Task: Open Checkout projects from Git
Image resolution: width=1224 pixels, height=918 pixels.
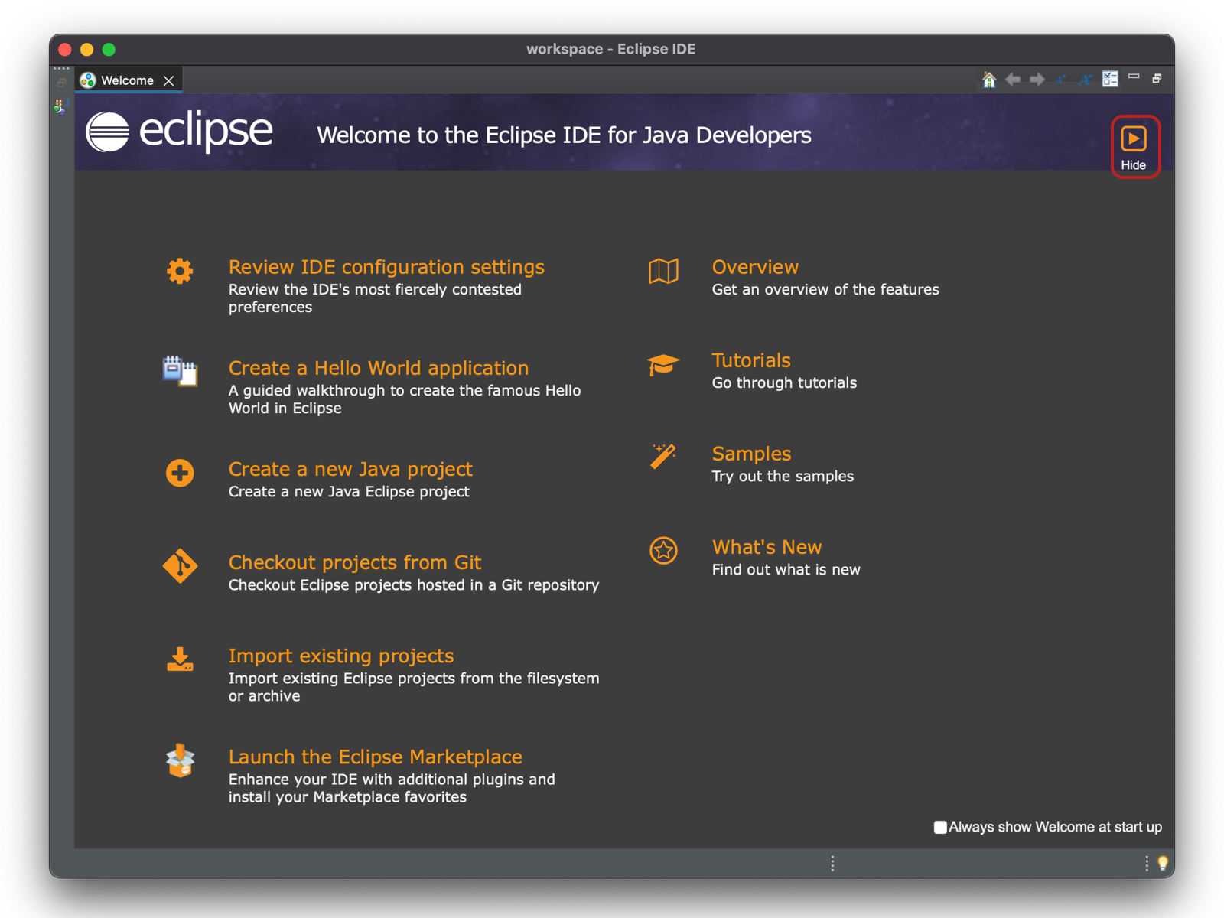Action: (355, 562)
